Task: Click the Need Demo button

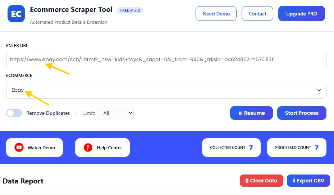Action: click(216, 14)
